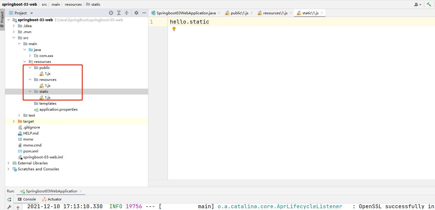Collapse the main folder arrow
This screenshot has width=435, height=210.
19,44
